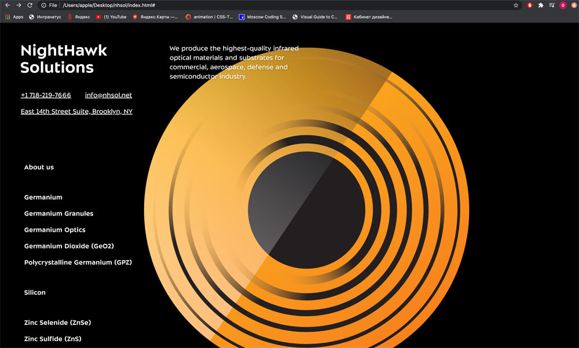This screenshot has width=579, height=348.
Task: Open the media controls playlist icon
Action: point(552,5)
